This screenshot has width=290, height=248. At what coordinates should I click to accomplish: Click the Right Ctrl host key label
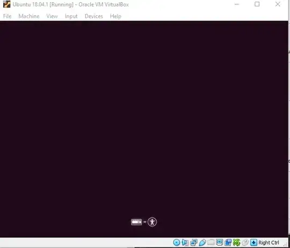coord(269,243)
